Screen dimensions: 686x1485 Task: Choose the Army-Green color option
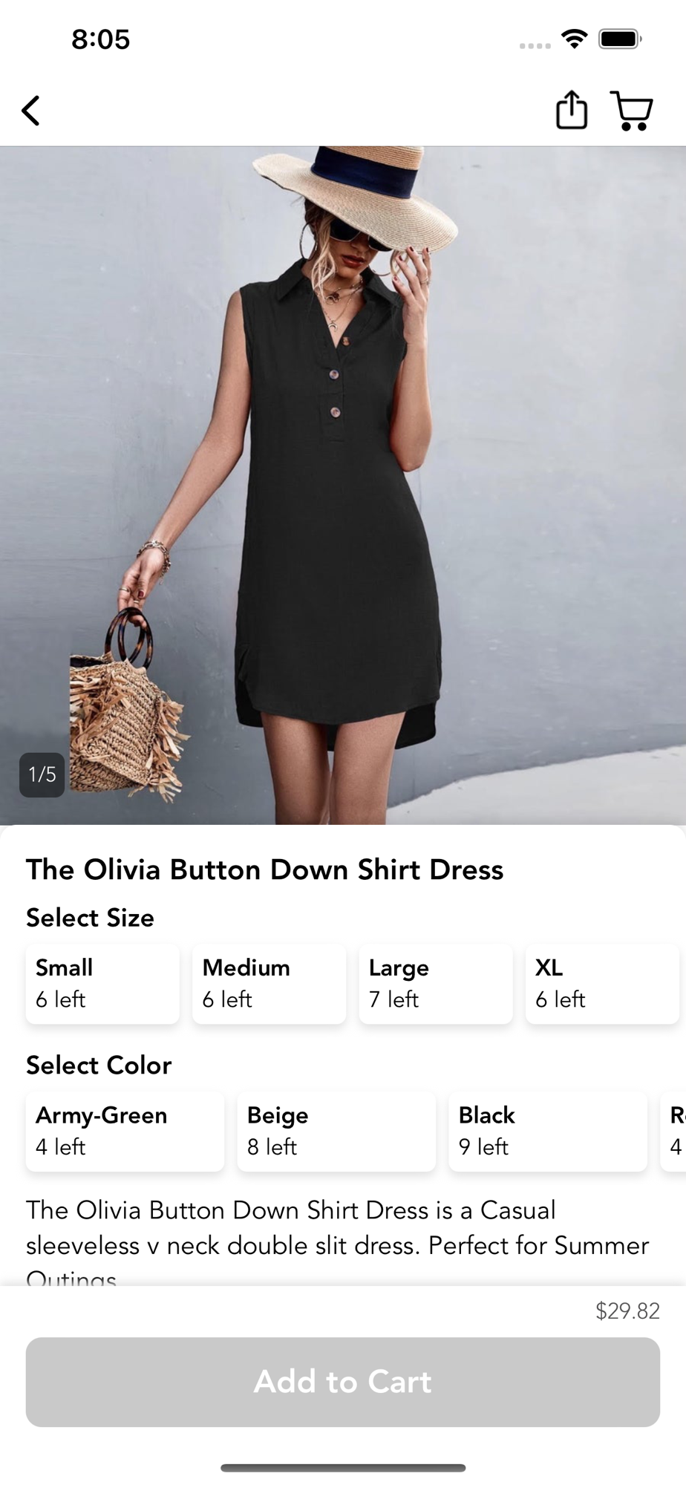click(x=125, y=1131)
